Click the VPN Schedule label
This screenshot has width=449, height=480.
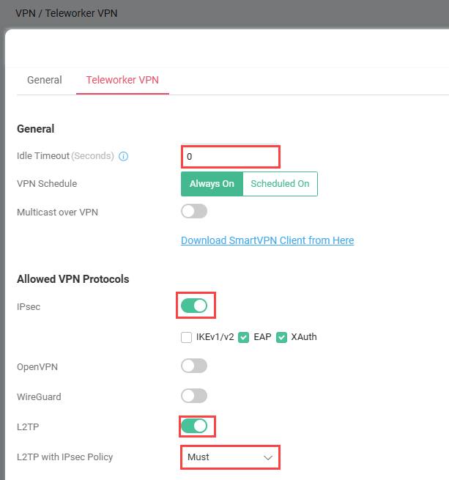[x=47, y=184]
